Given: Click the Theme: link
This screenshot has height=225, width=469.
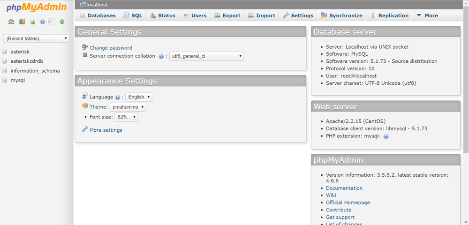Looking at the screenshot, I should (98, 107).
